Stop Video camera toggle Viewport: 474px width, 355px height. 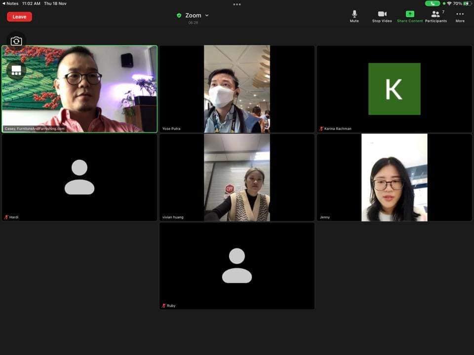coord(382,16)
